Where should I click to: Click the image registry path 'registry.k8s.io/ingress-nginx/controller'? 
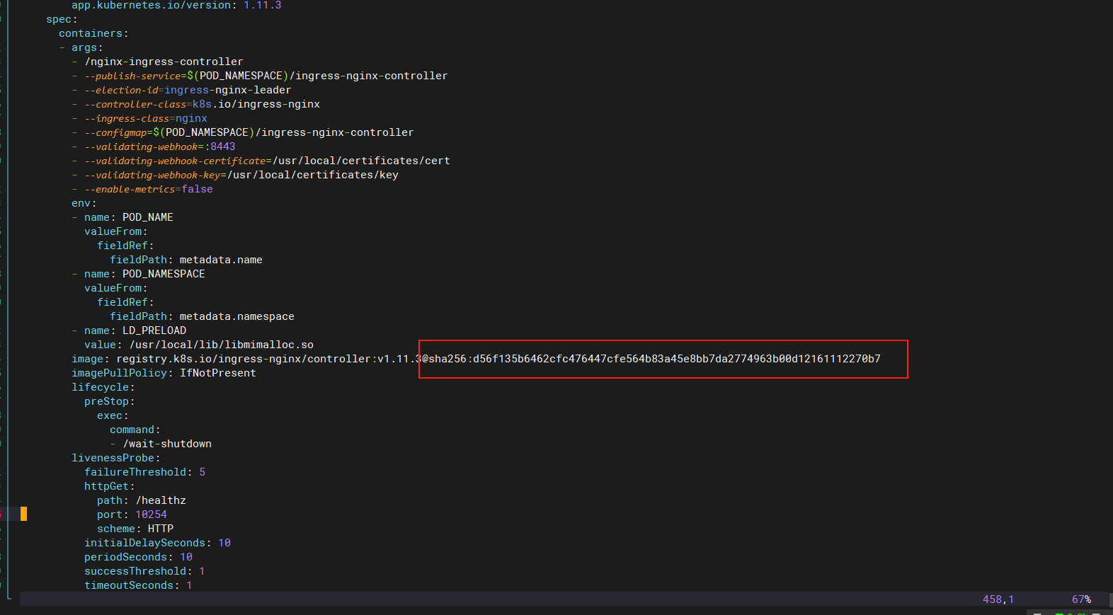[244, 359]
